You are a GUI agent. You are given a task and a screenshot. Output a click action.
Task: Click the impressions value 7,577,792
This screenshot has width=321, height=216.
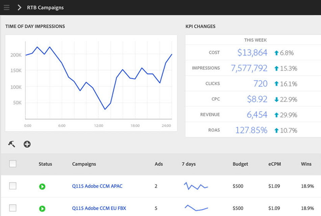(249, 68)
